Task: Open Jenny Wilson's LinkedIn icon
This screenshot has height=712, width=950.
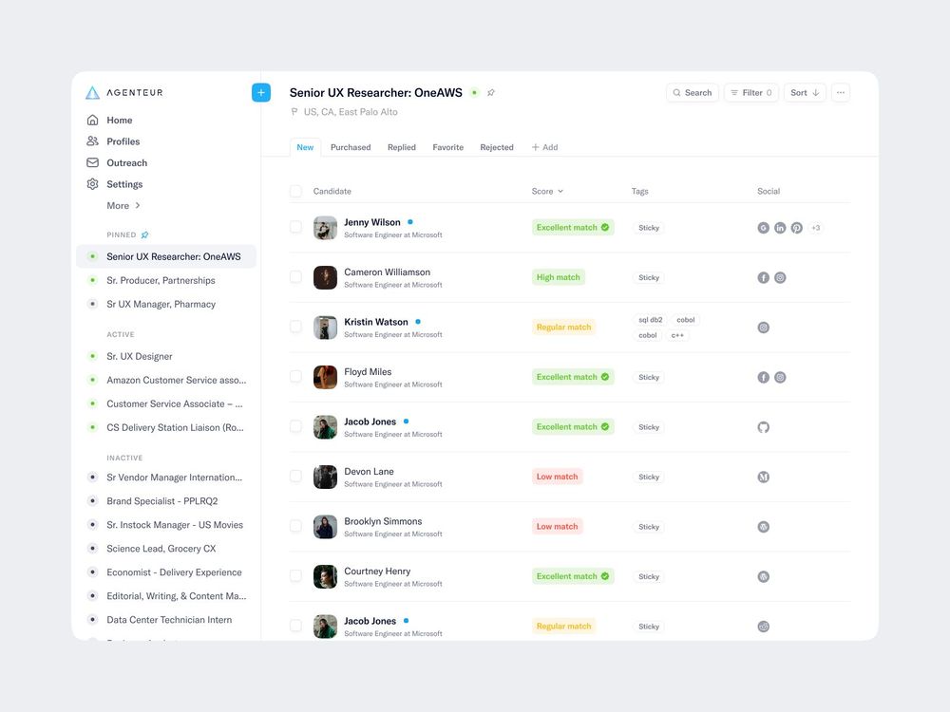Action: click(780, 228)
